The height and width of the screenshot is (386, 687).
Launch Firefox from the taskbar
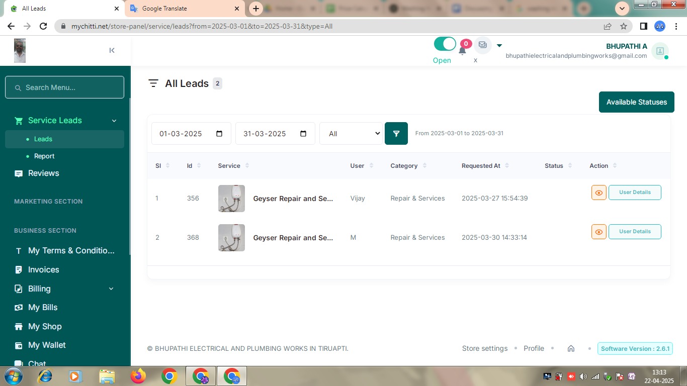point(138,376)
